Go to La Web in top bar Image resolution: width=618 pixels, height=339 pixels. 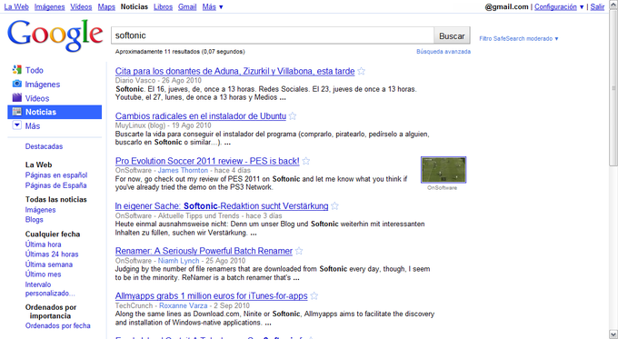(x=16, y=6)
